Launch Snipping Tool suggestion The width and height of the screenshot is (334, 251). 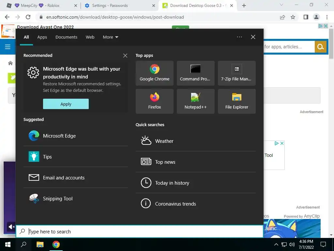click(76, 198)
